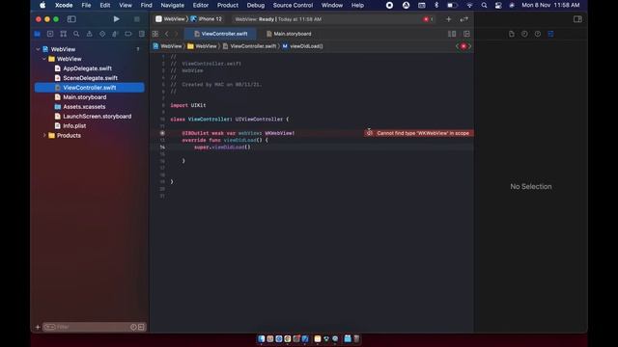Open the editor options menu icon
618x347 pixels.
[x=452, y=34]
